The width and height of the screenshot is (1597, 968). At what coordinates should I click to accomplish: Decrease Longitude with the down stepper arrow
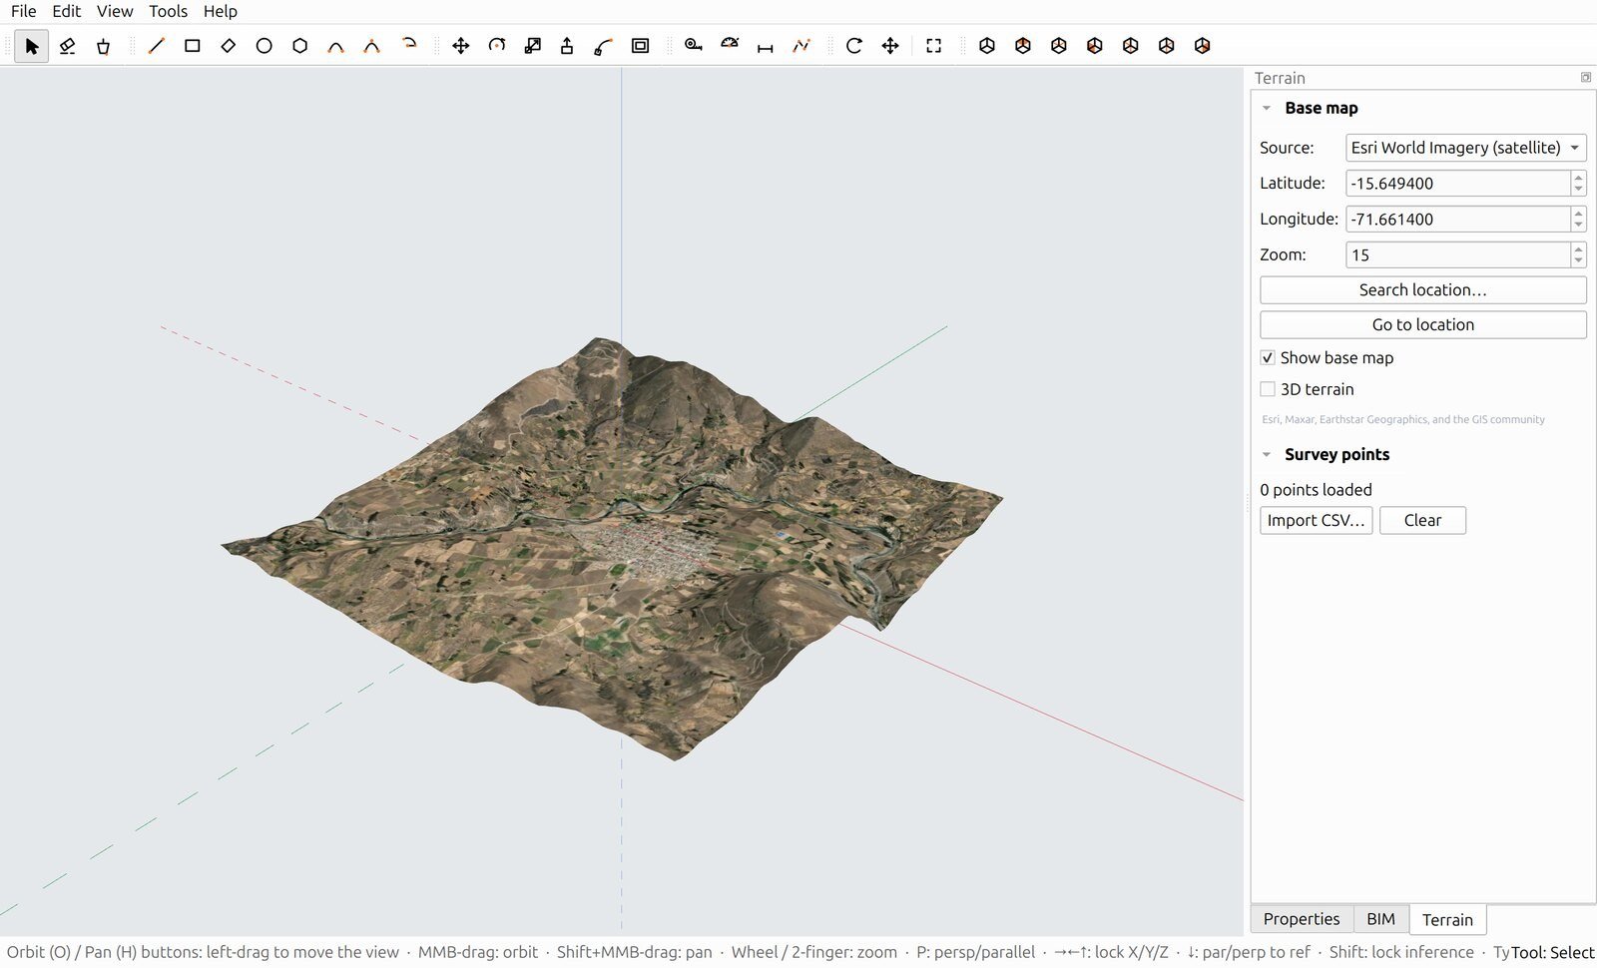[x=1578, y=226]
